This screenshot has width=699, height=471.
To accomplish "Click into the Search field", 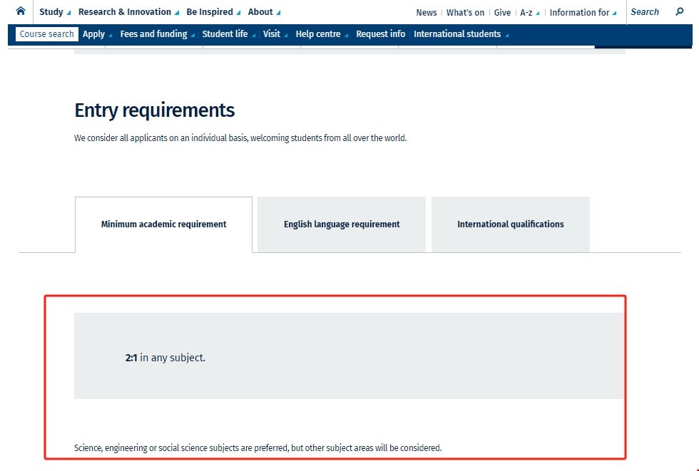I will coord(649,12).
